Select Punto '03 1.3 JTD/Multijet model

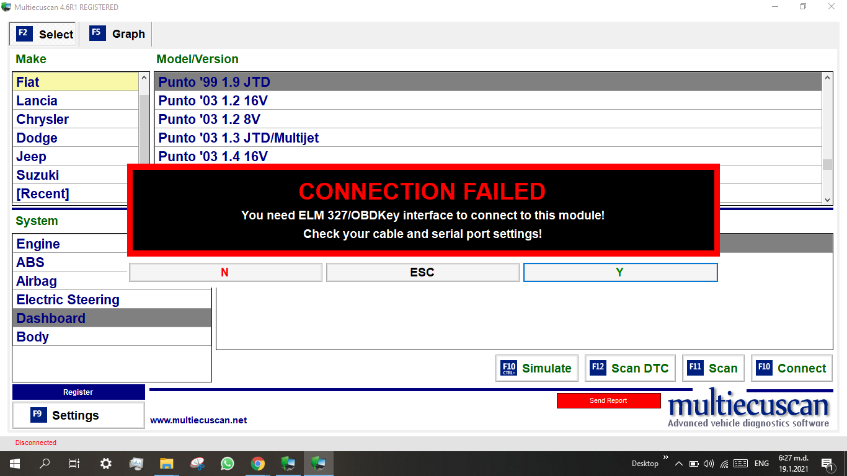[489, 138]
